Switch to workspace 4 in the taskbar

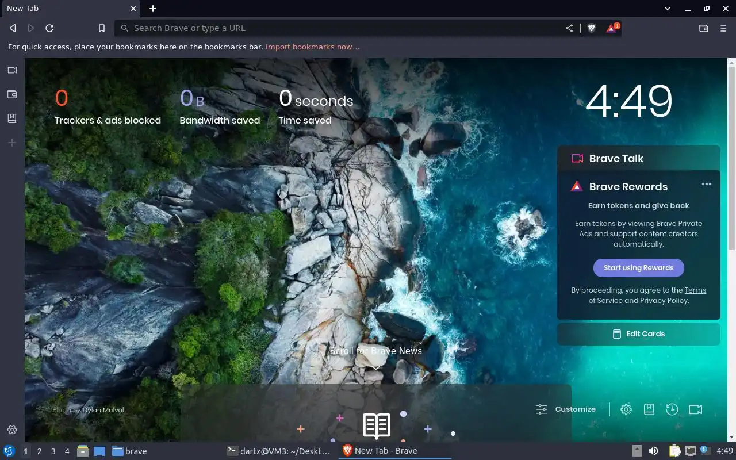(67, 451)
